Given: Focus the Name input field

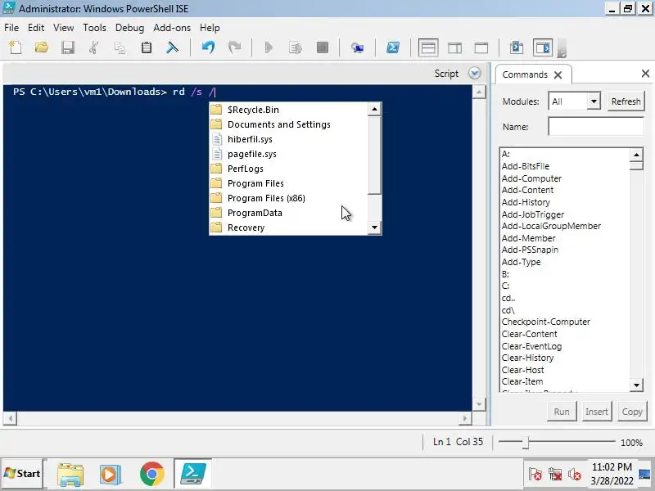Looking at the screenshot, I should [x=596, y=126].
